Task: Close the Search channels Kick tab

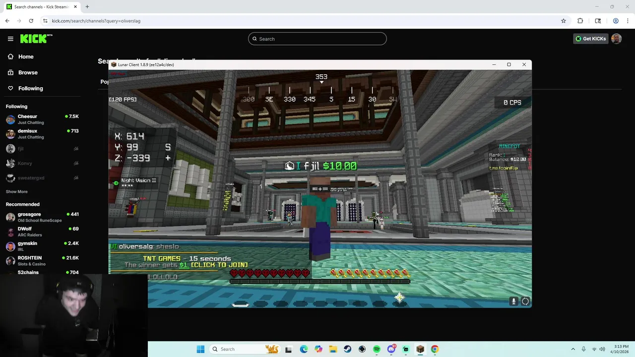Action: pos(75,7)
